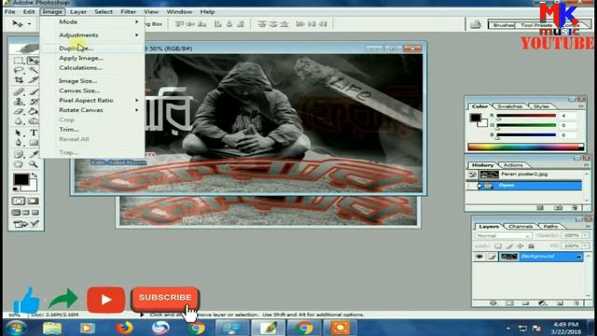Screen dimensions: 597x336
Task: Choose Apply Image menu entry
Action: pos(81,58)
